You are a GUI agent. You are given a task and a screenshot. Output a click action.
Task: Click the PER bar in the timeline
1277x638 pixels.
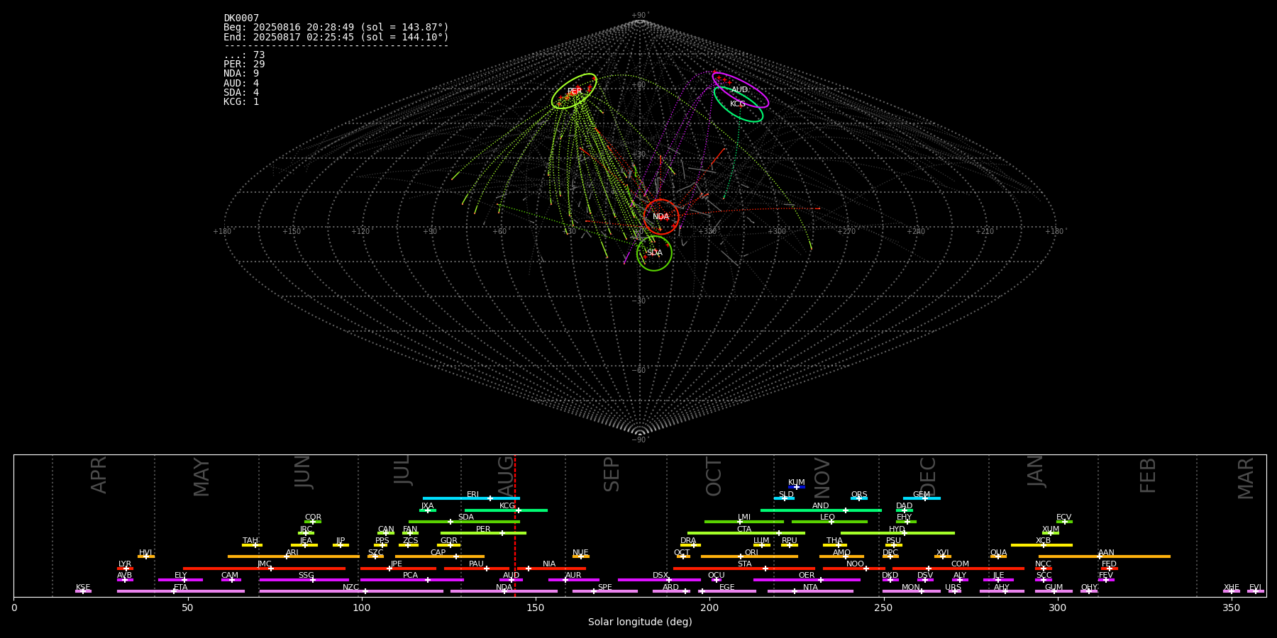pyautogui.click(x=483, y=533)
